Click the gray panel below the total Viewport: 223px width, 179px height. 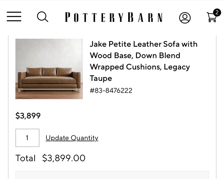click(x=112, y=175)
